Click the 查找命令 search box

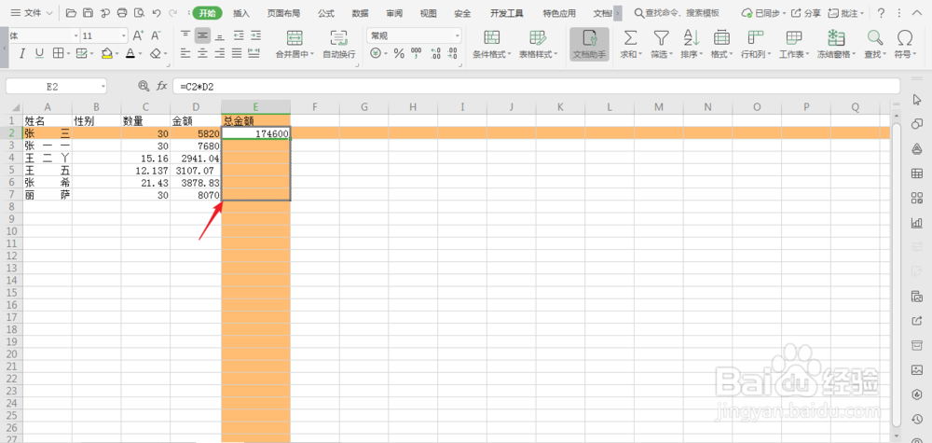coord(677,13)
